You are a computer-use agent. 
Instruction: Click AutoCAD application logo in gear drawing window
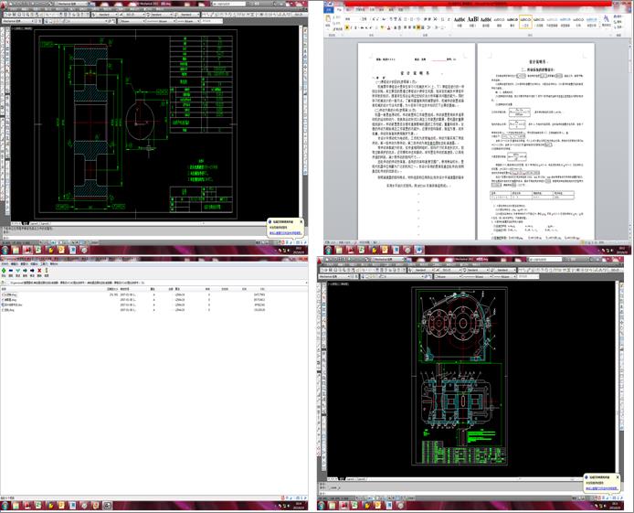4,4
